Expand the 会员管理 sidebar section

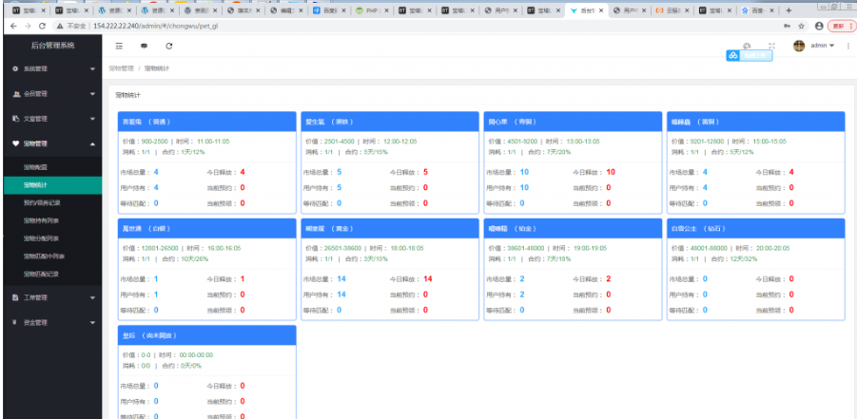52,94
